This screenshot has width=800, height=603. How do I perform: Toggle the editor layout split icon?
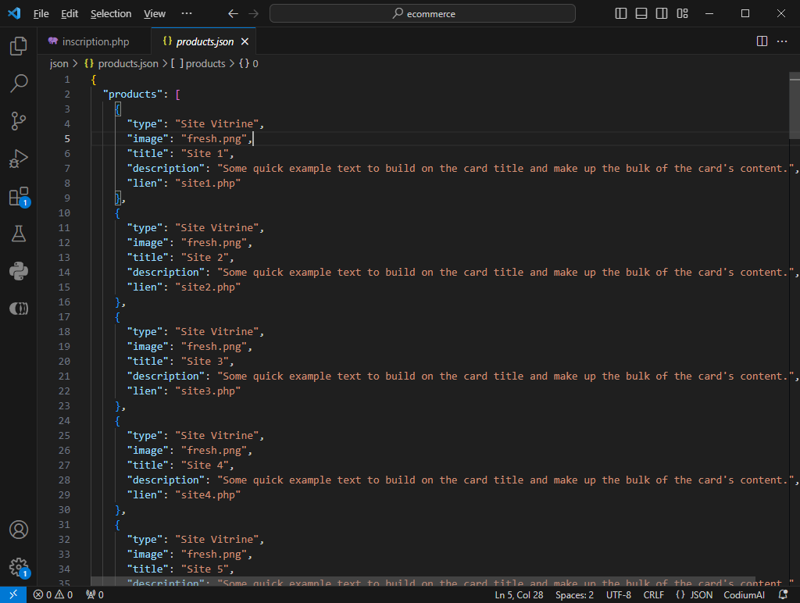762,41
